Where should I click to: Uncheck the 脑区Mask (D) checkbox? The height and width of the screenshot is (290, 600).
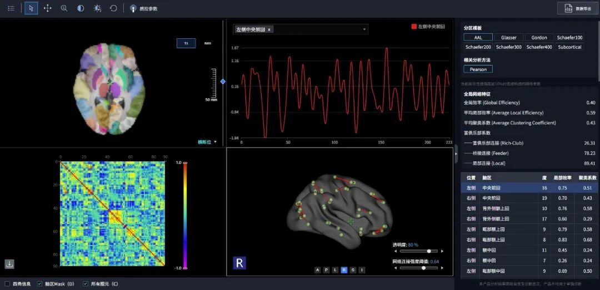39,283
